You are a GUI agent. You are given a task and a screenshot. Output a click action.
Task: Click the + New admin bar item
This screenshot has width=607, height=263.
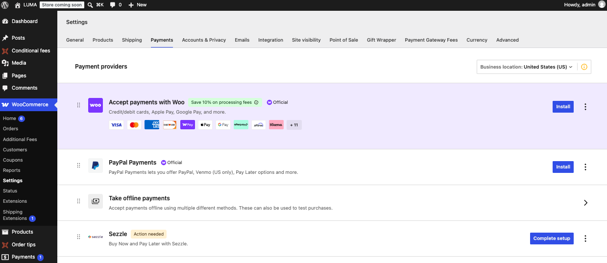click(138, 4)
